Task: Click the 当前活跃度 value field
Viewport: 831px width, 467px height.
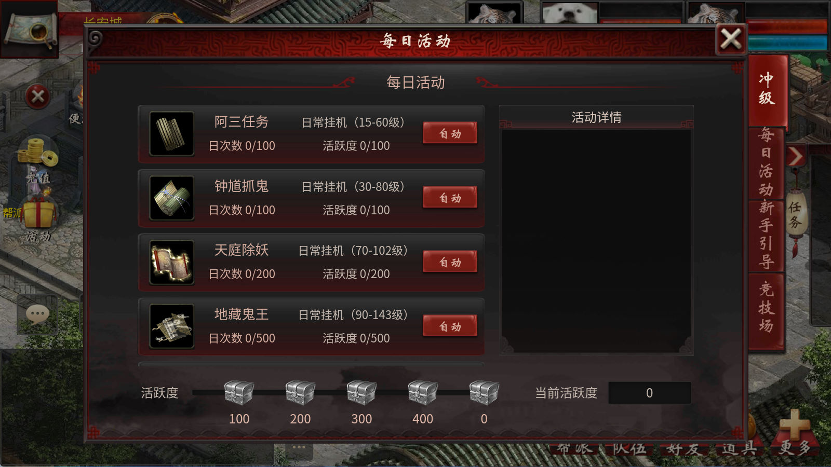Action: (x=649, y=393)
